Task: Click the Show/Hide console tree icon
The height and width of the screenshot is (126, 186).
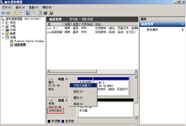Action: click(x=21, y=13)
